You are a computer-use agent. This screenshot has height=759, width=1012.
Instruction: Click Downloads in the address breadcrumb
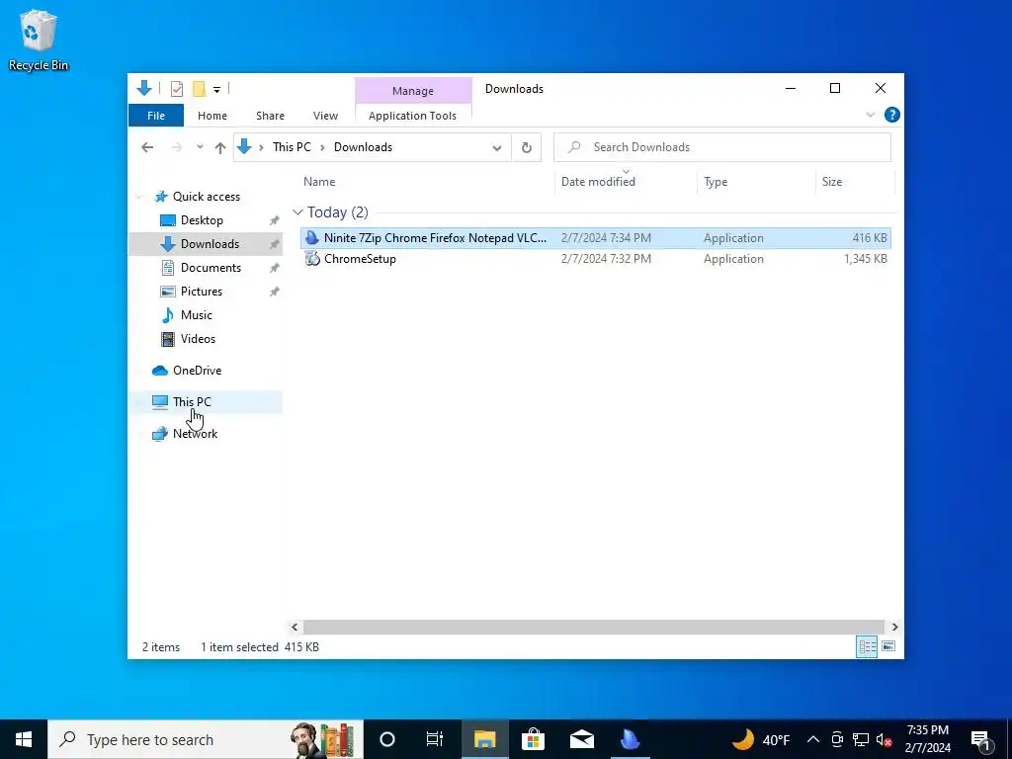[x=363, y=147]
